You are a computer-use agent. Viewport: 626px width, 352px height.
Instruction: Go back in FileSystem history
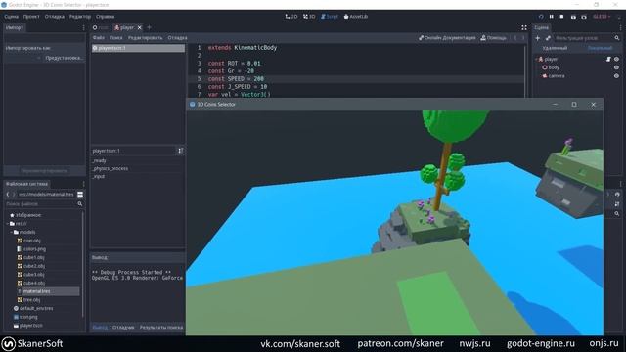(8, 195)
